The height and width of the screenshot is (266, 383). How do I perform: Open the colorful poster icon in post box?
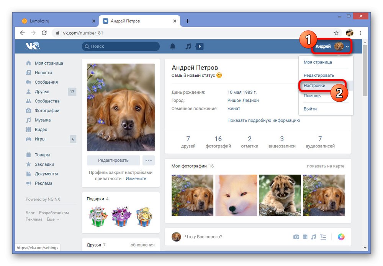(341, 237)
